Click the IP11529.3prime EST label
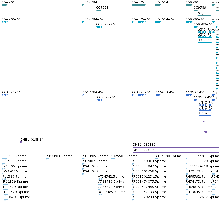The image size is (219, 201). [16, 192]
